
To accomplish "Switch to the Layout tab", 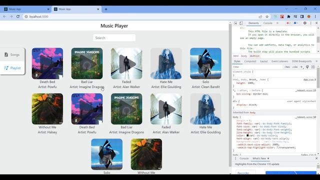I will point(264,61).
